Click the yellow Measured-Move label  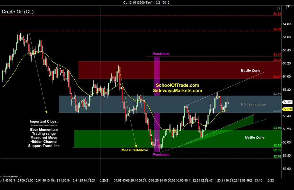point(135,150)
